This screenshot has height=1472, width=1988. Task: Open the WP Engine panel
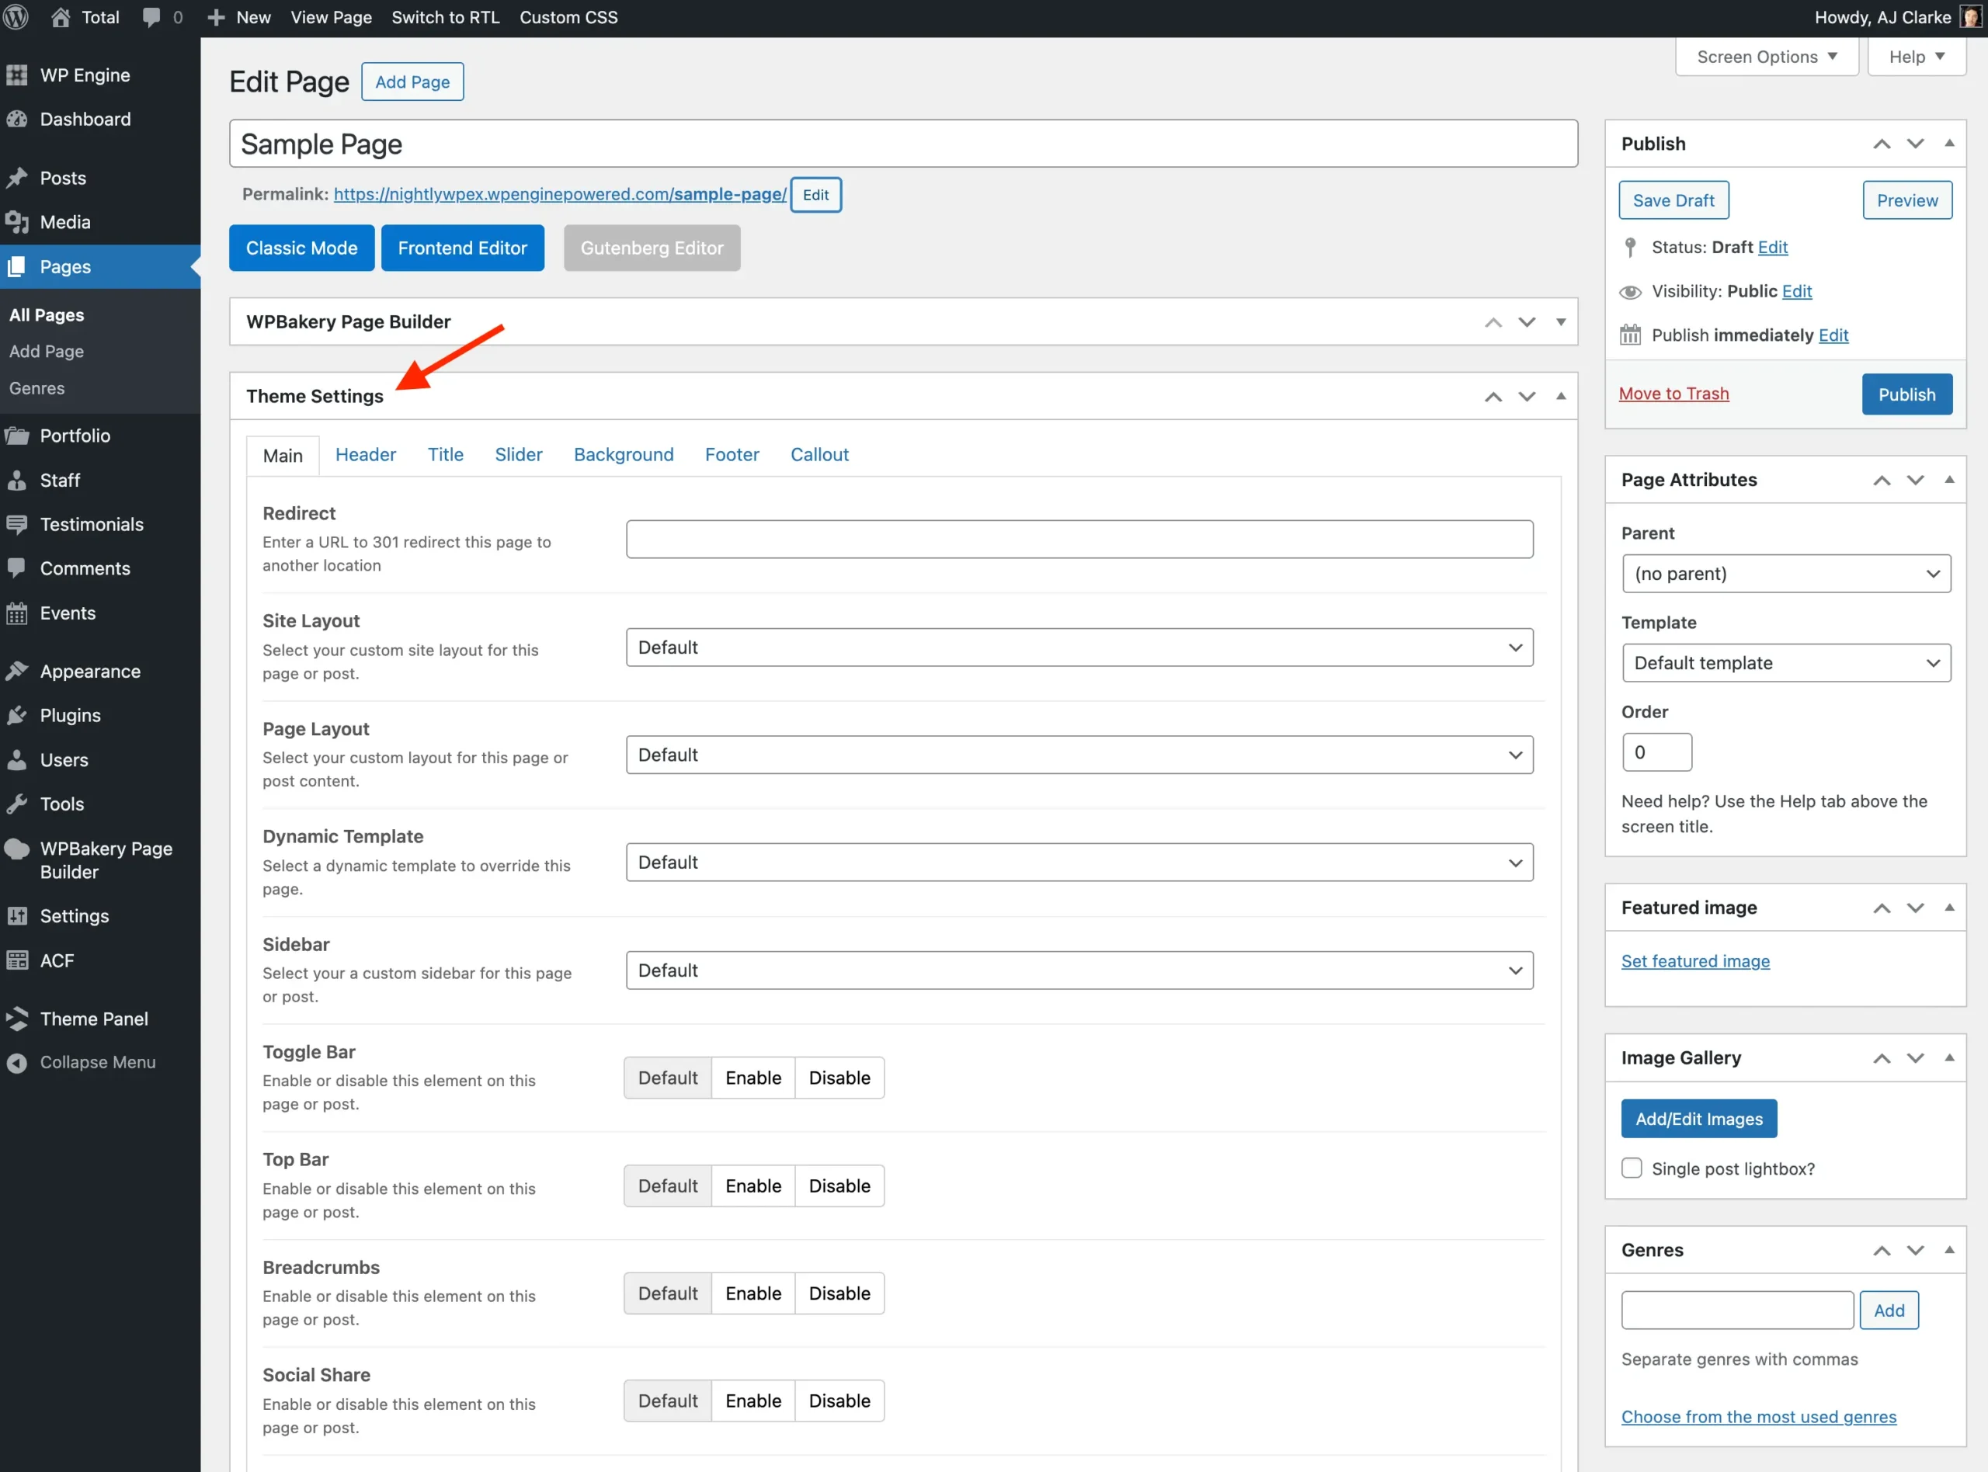85,75
